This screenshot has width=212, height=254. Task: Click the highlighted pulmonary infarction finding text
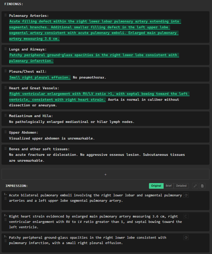93,58
